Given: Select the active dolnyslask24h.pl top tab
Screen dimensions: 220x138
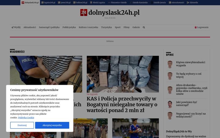Looking at the screenshot, I should point(30,2).
